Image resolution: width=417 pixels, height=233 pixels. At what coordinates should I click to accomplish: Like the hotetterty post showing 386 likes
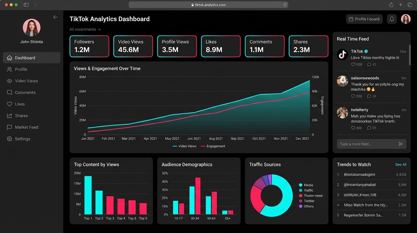pos(353,128)
